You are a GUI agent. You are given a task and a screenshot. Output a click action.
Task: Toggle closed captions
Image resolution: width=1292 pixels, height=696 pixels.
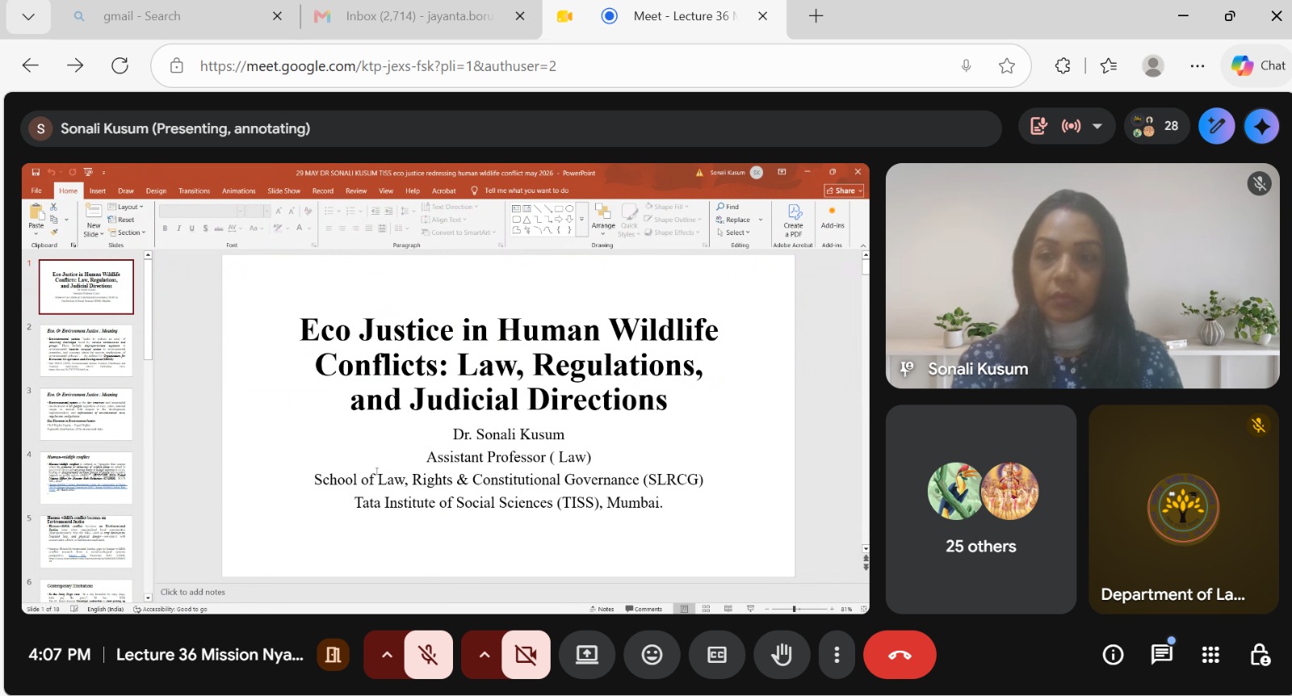click(x=717, y=655)
